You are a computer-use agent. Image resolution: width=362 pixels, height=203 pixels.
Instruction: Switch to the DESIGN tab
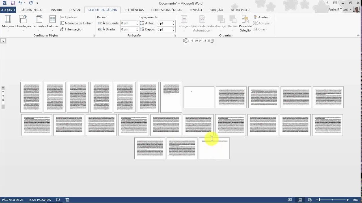point(75,10)
